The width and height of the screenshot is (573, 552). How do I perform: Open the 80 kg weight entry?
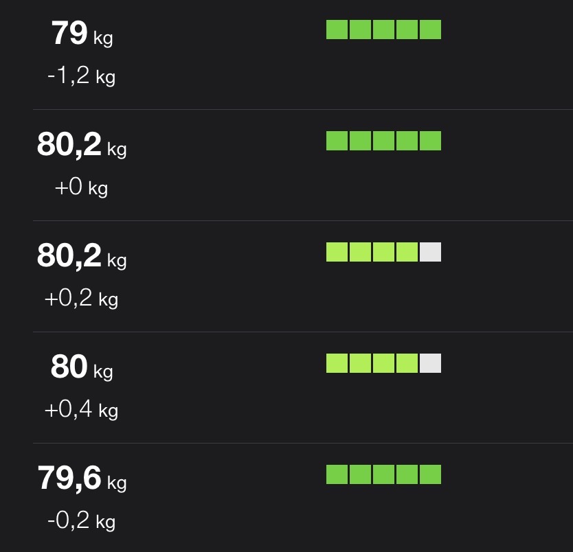coord(81,367)
